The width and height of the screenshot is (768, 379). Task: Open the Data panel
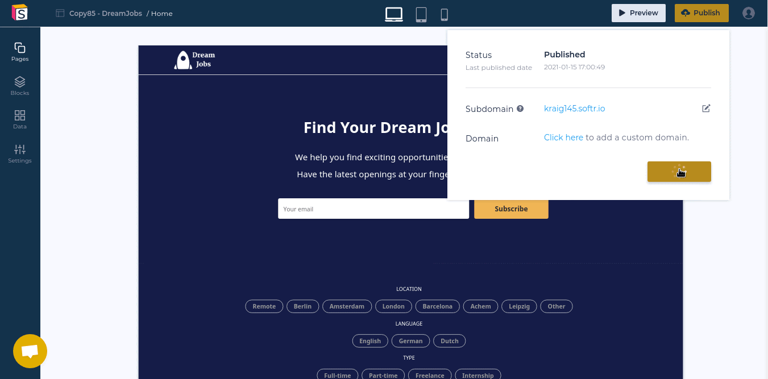(19, 119)
